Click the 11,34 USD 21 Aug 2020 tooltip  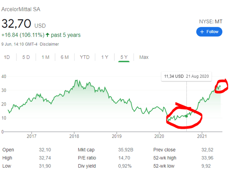point(186,76)
